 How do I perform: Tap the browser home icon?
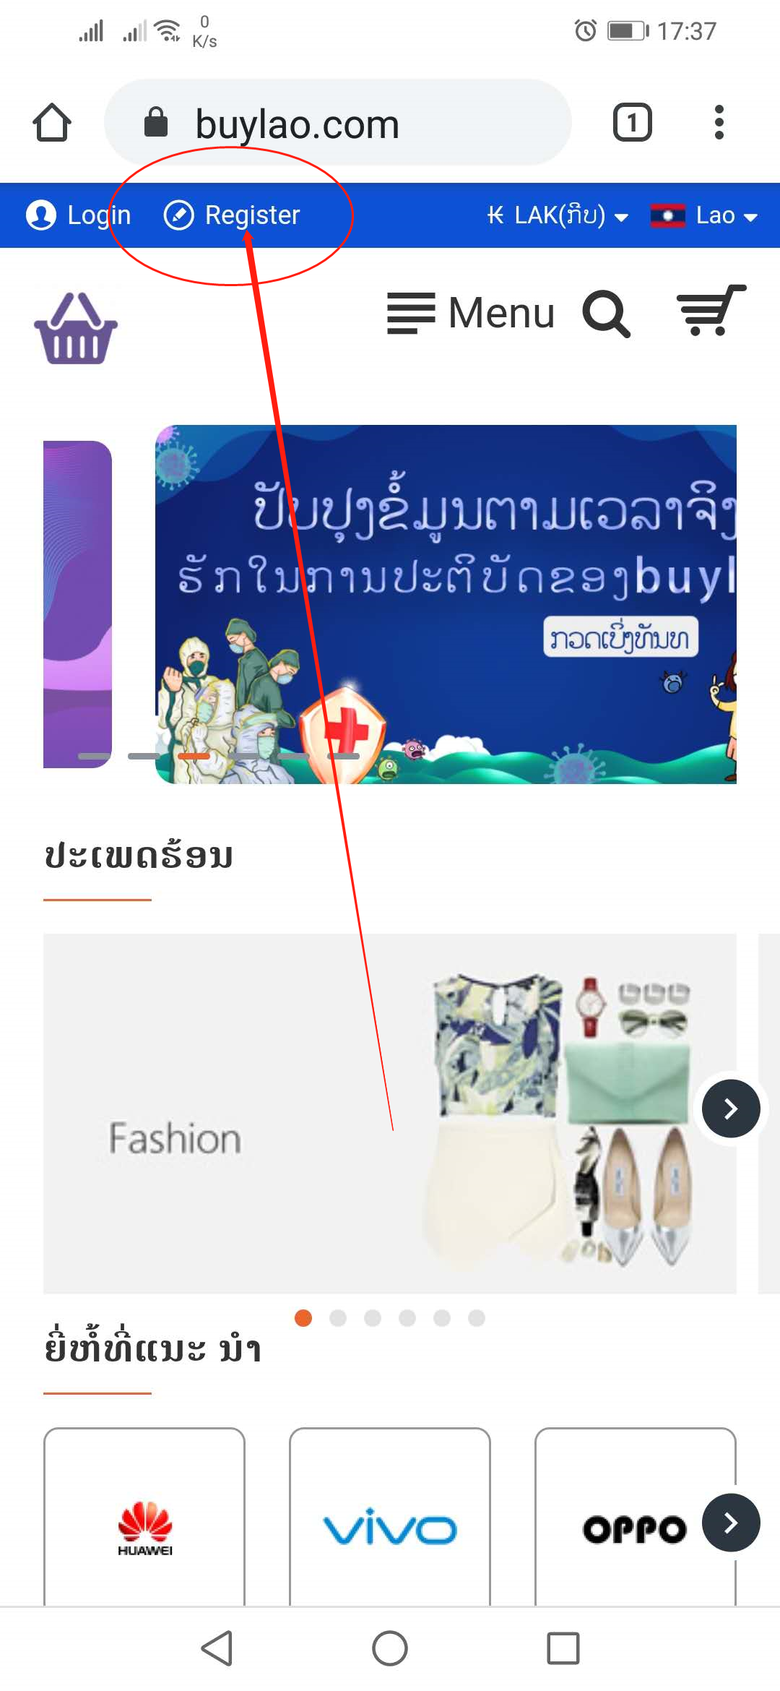click(x=52, y=122)
